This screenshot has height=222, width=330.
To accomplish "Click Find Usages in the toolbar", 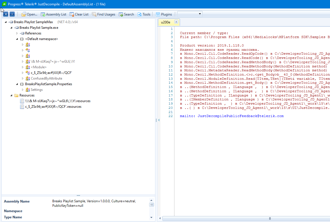I will point(103,14).
